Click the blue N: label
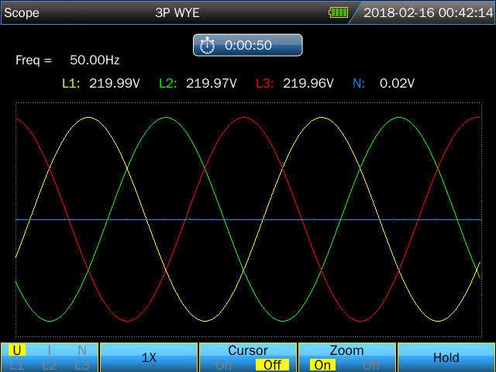This screenshot has height=372, width=496. [x=359, y=83]
